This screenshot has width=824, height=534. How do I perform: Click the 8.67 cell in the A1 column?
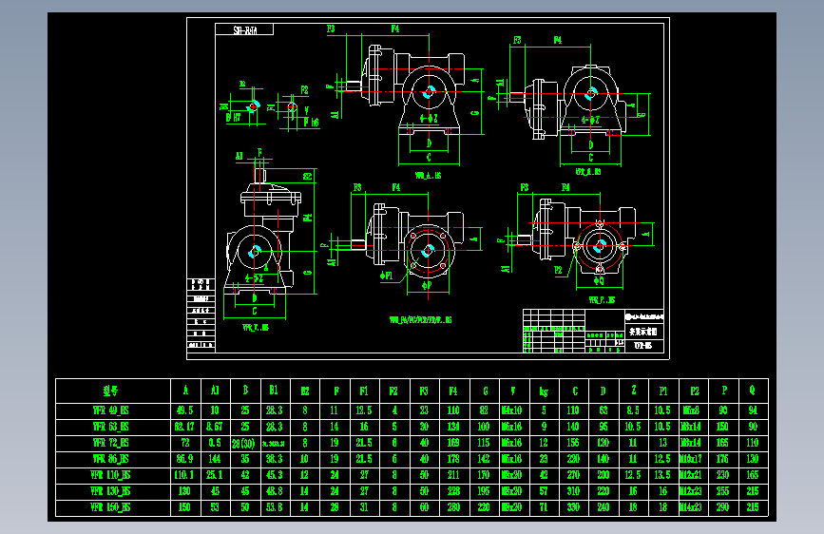(x=215, y=427)
